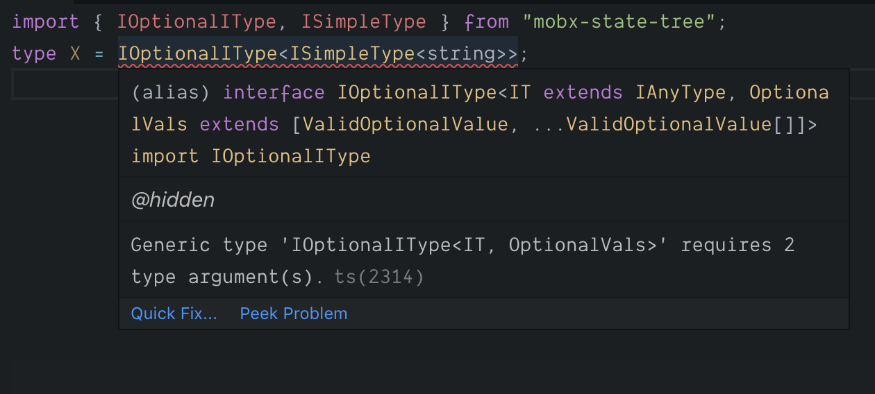The image size is (875, 394).
Task: Click the "mobx-state-tree" module string
Action: pos(619,22)
